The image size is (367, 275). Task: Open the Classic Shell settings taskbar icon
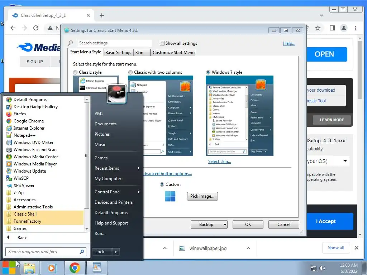pyautogui.click(x=97, y=268)
